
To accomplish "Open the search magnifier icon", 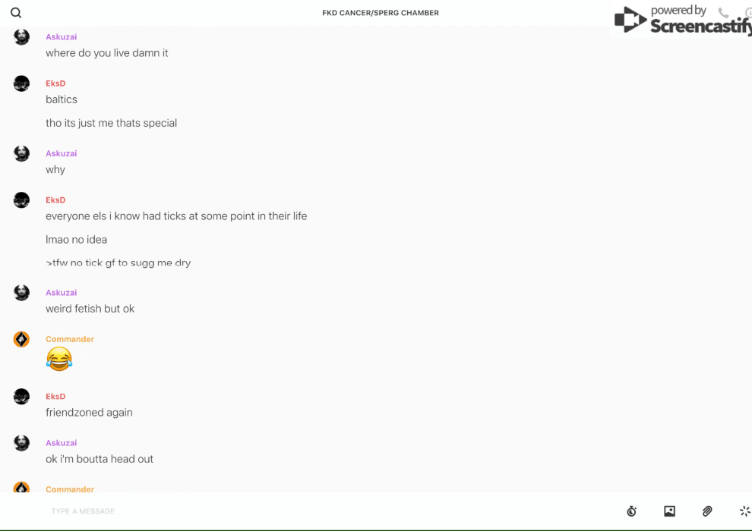I will [x=16, y=13].
